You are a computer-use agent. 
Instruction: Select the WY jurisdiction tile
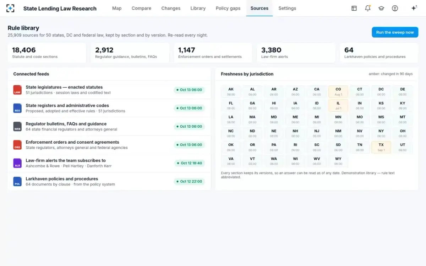[338, 161]
